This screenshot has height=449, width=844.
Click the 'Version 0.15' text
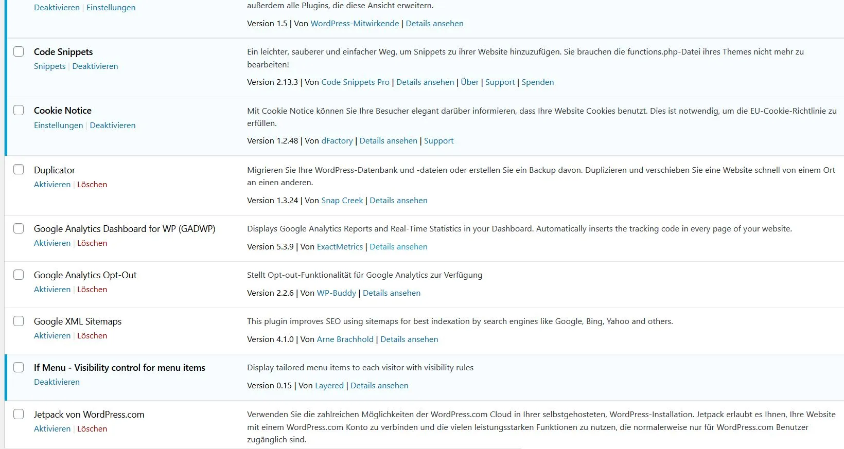tap(269, 386)
